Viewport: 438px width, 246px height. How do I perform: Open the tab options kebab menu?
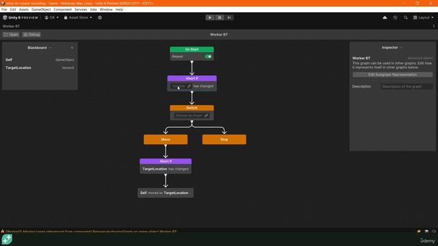[433, 26]
